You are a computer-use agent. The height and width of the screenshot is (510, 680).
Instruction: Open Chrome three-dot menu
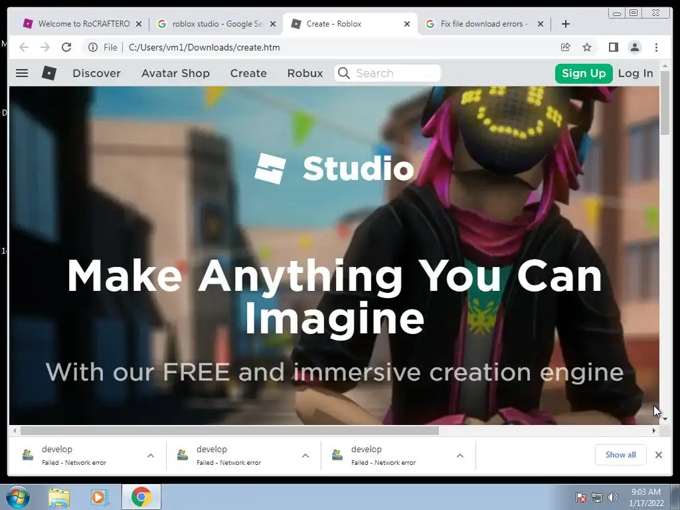pyautogui.click(x=656, y=47)
